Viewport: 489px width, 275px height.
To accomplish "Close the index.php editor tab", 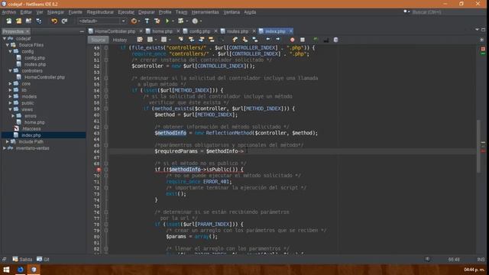I will [x=291, y=31].
